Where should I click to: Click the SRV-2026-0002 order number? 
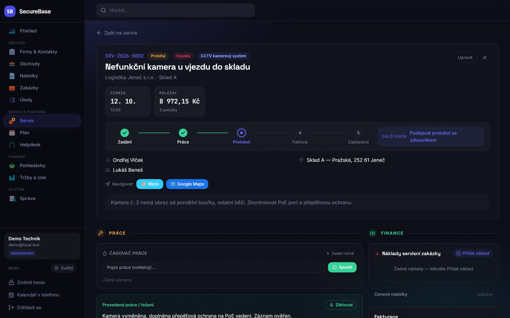125,56
